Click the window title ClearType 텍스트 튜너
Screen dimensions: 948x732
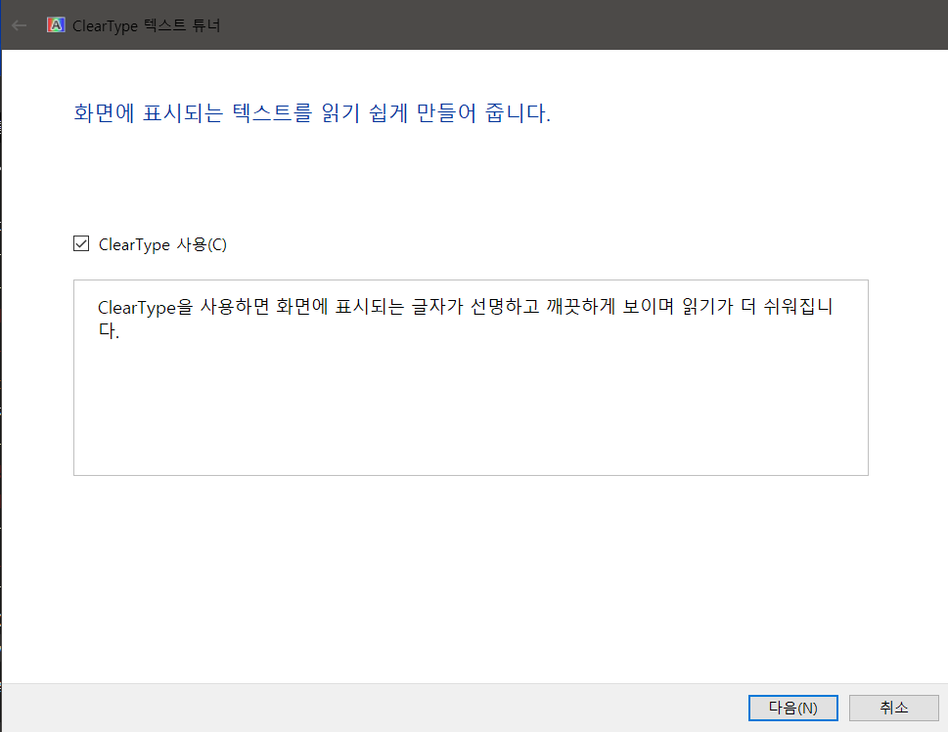147,25
